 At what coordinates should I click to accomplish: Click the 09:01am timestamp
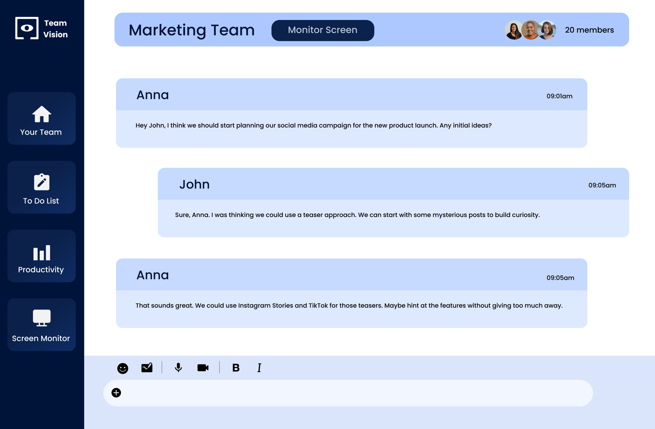coord(559,96)
